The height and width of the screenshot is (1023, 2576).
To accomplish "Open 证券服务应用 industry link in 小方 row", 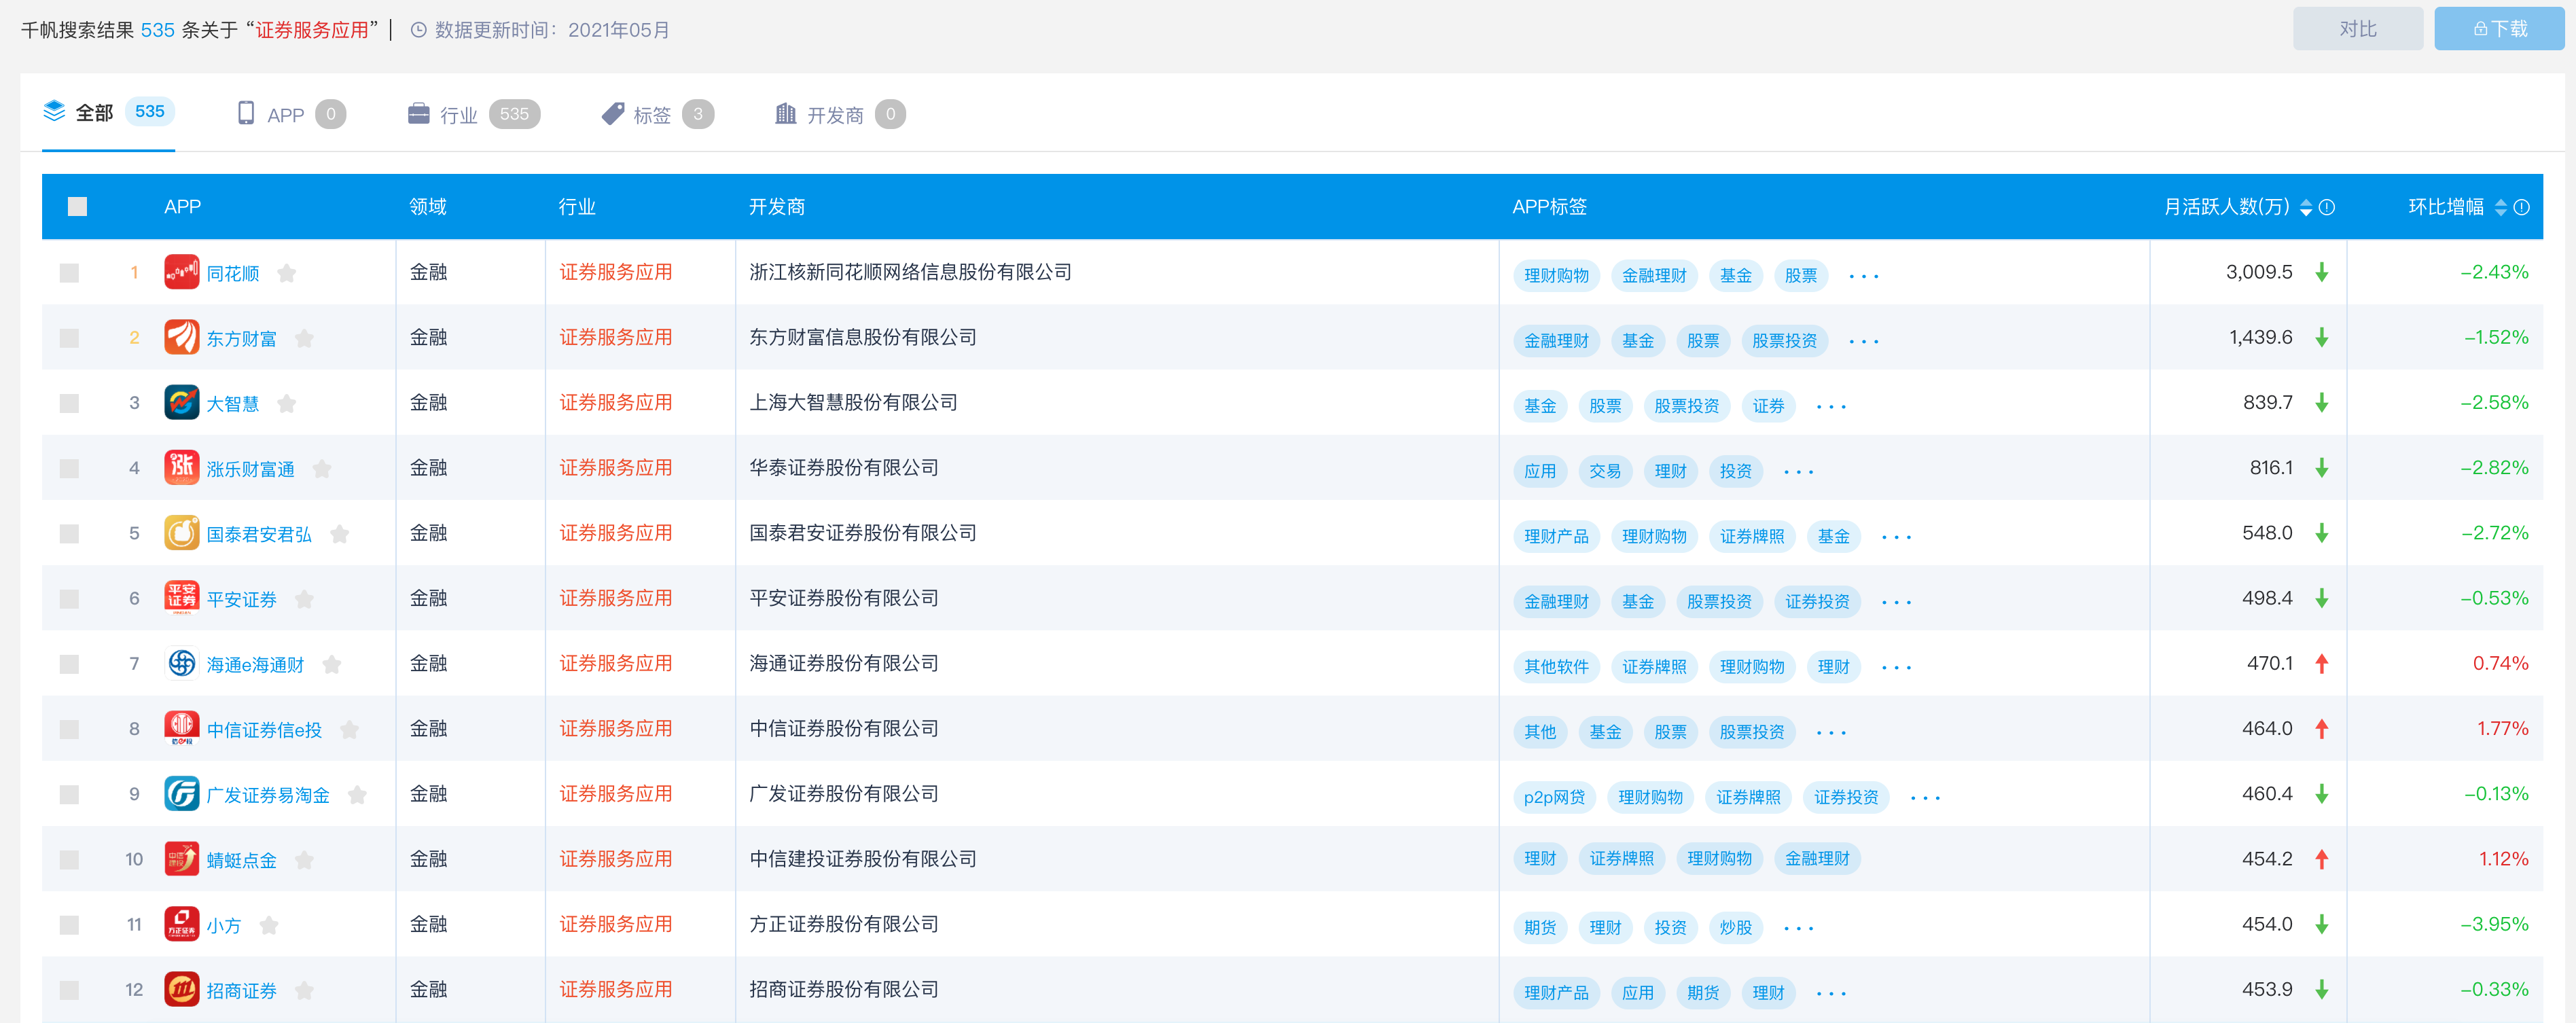I will pyautogui.click(x=615, y=924).
